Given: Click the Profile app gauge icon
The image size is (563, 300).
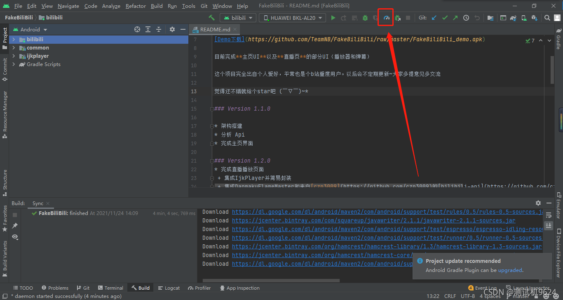Looking at the screenshot, I should coord(387,18).
